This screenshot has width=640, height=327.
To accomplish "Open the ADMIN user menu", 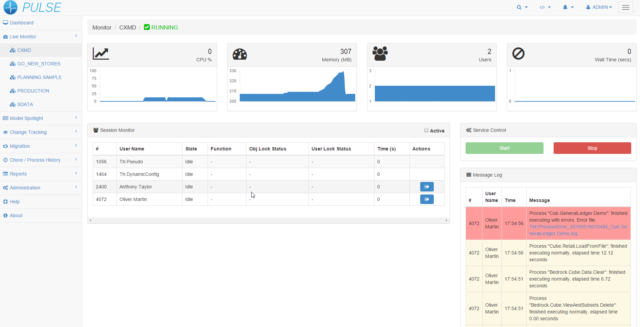I will [599, 7].
